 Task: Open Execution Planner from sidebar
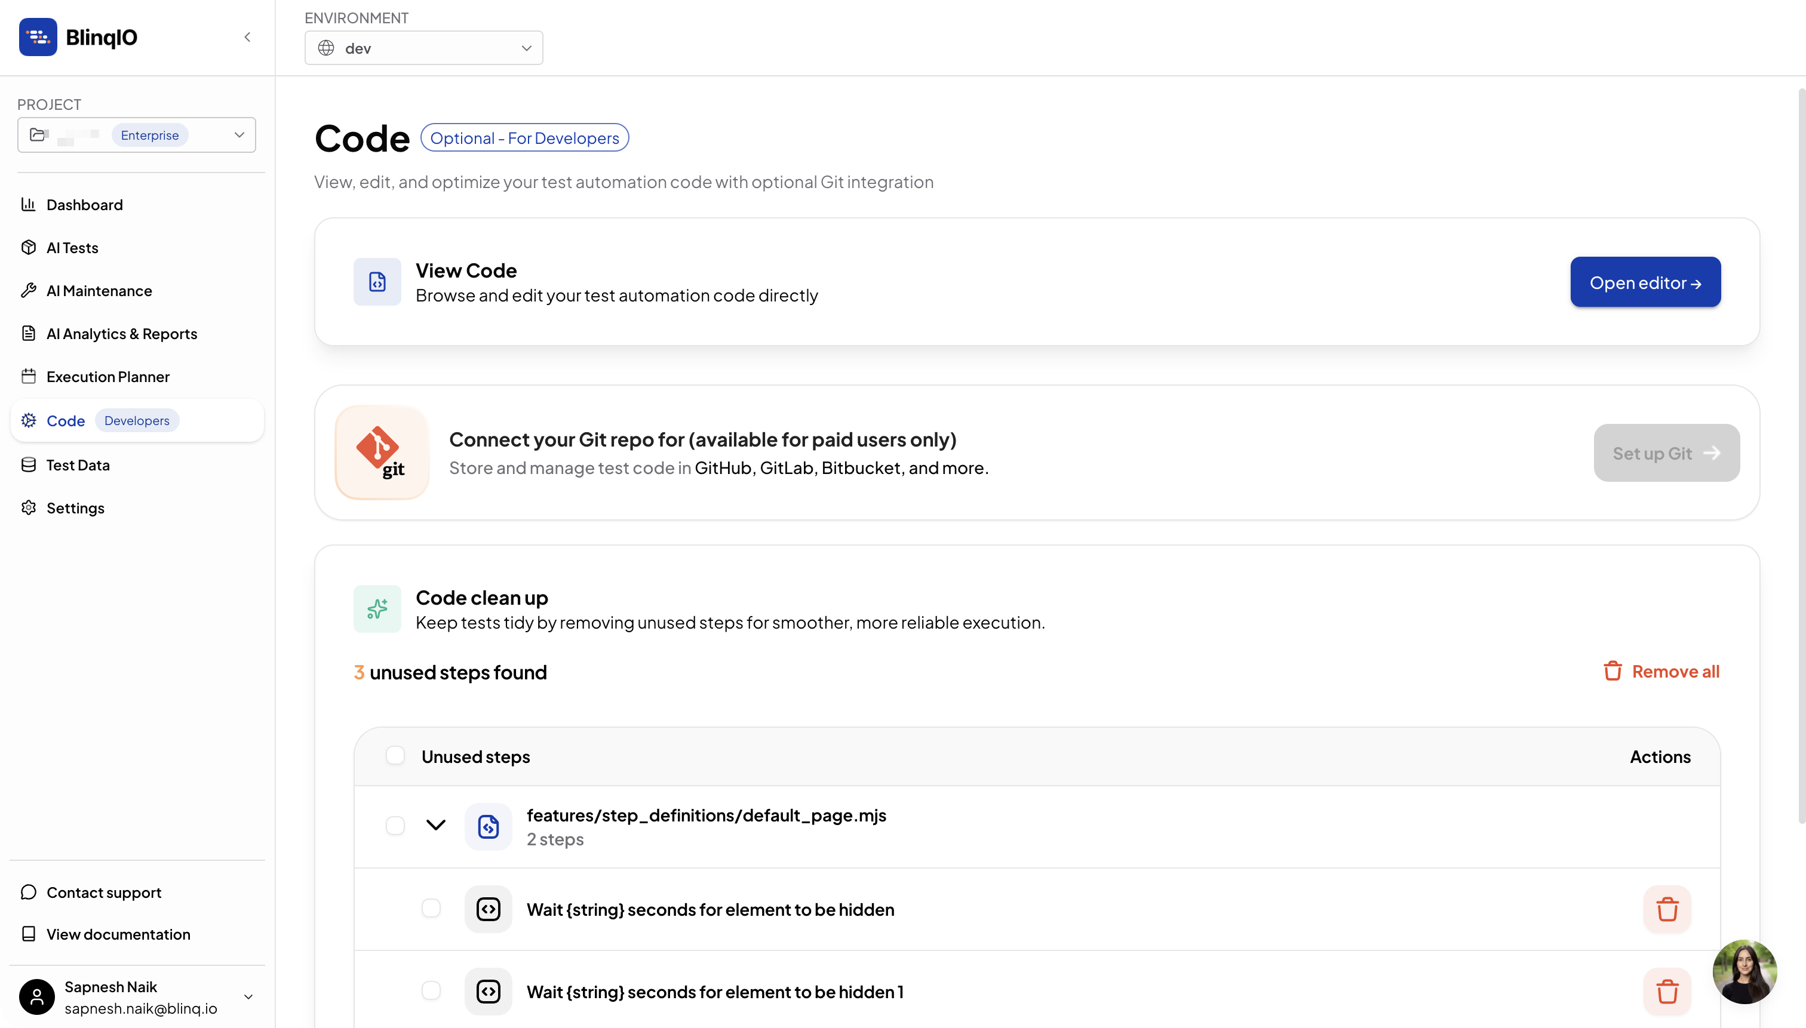coord(107,377)
